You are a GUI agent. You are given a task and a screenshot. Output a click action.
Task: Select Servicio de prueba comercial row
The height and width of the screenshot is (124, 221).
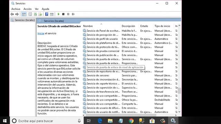pos(130,51)
